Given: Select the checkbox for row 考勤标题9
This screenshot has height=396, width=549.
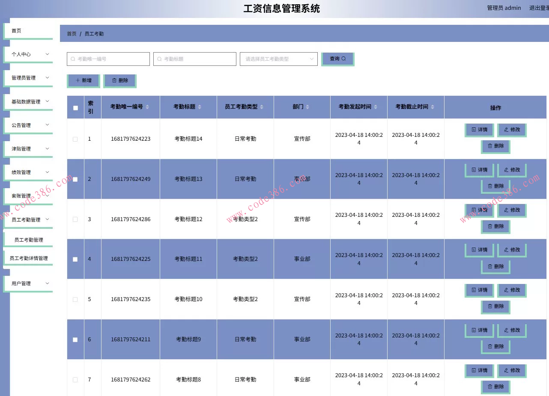Looking at the screenshot, I should (75, 340).
